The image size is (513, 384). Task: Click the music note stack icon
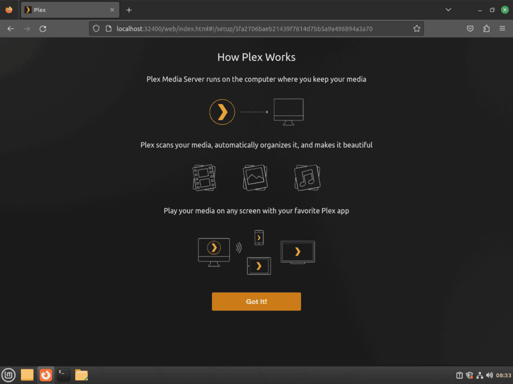coord(307,177)
